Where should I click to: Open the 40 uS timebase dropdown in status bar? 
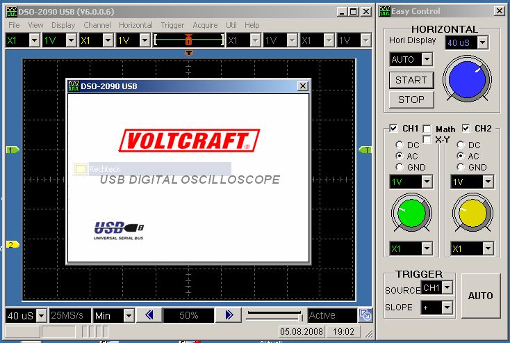41,315
